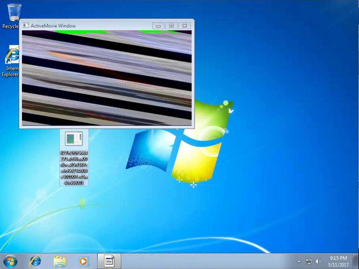Select the Recycle Bin desktop icon
359x269 pixels.
(x=14, y=14)
